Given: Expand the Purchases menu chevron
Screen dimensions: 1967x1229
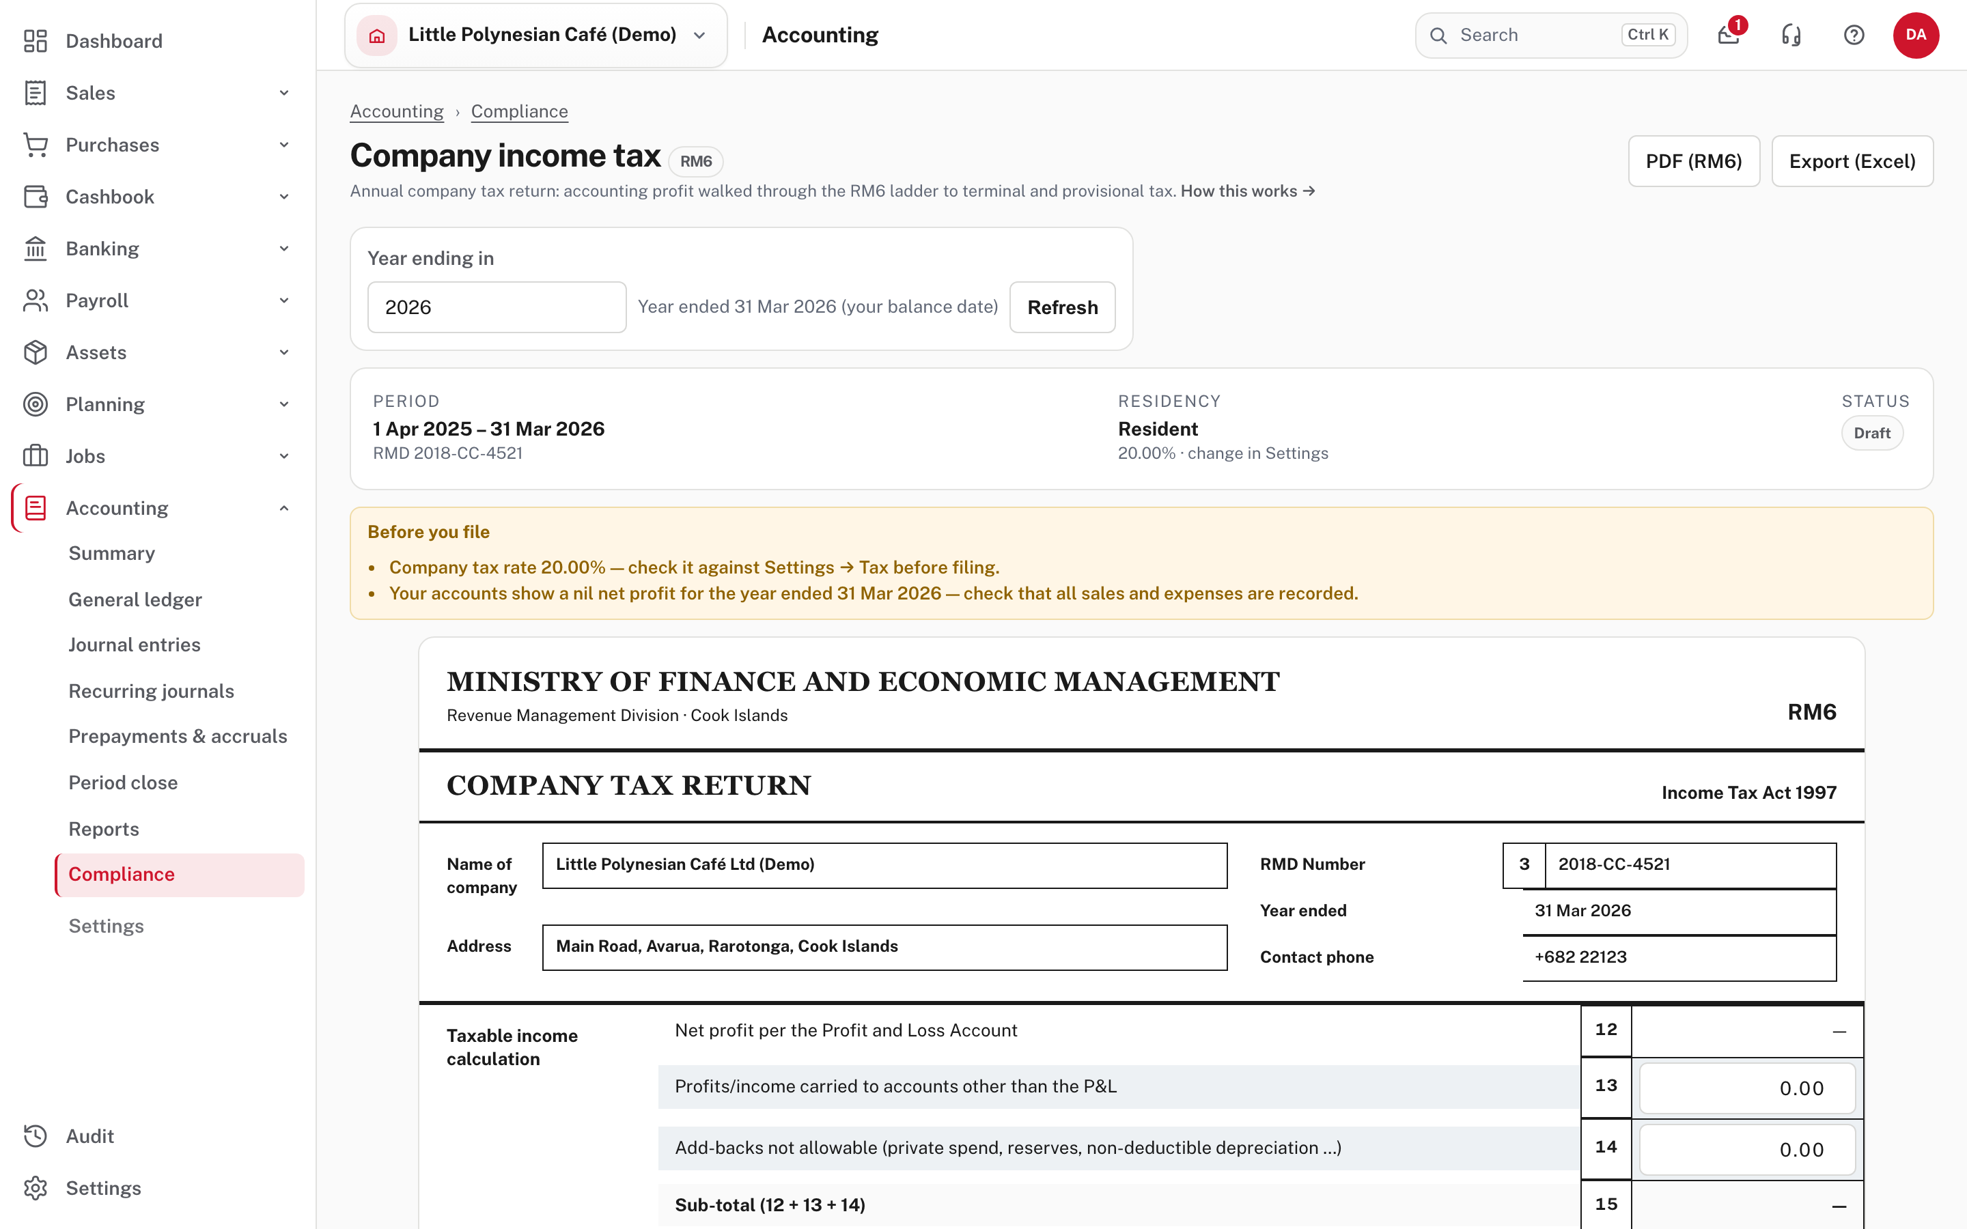Looking at the screenshot, I should pos(283,145).
